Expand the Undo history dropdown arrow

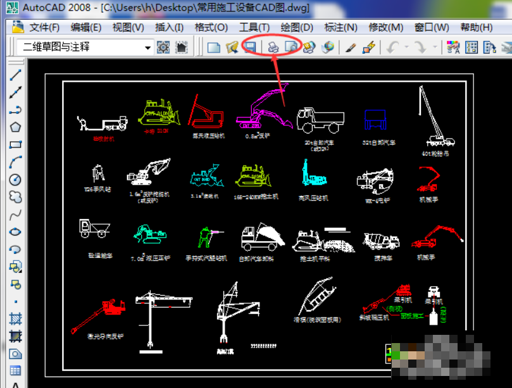point(406,47)
